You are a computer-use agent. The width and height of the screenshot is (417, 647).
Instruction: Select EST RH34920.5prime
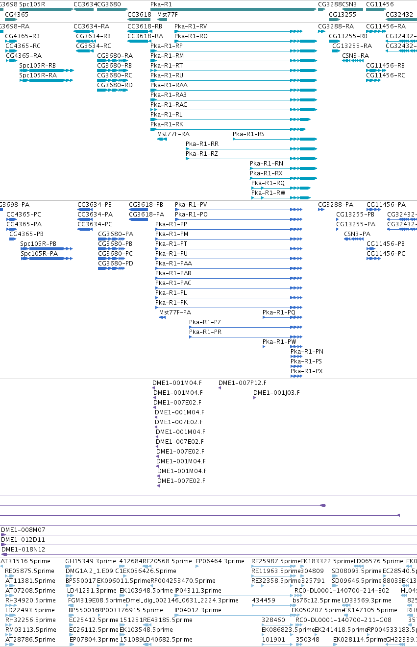click(x=31, y=600)
